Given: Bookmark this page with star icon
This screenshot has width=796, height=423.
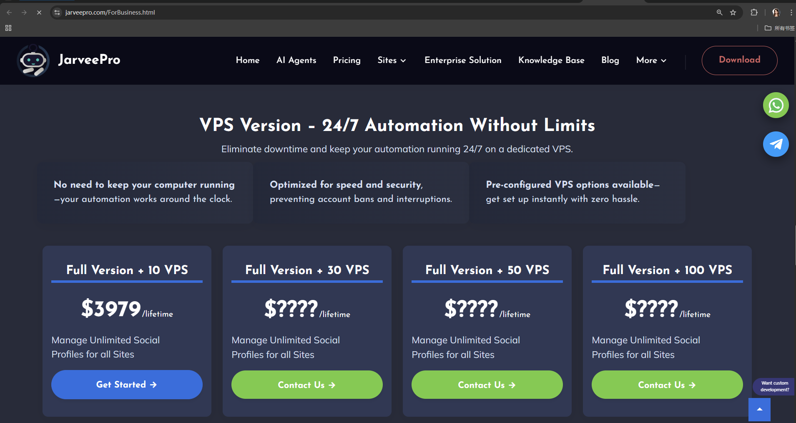Looking at the screenshot, I should (x=733, y=13).
